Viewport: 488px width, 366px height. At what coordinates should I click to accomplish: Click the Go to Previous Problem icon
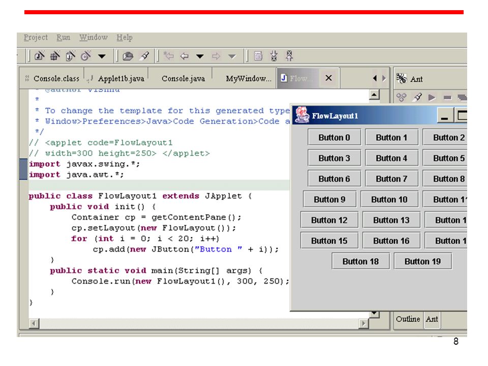pyautogui.click(x=289, y=56)
